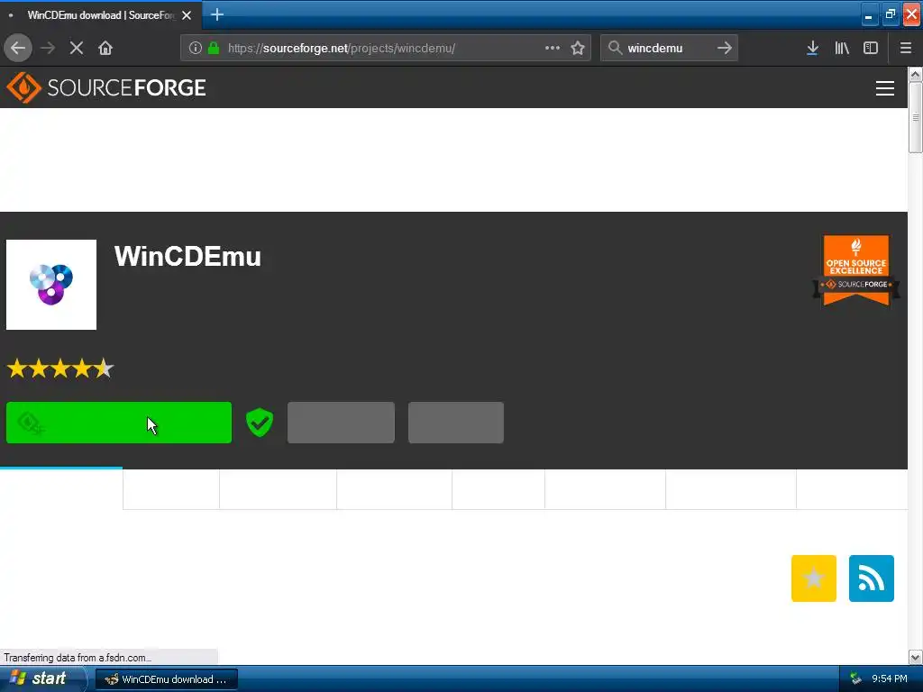923x692 pixels.
Task: Click the second gray button on right
Action: (456, 423)
